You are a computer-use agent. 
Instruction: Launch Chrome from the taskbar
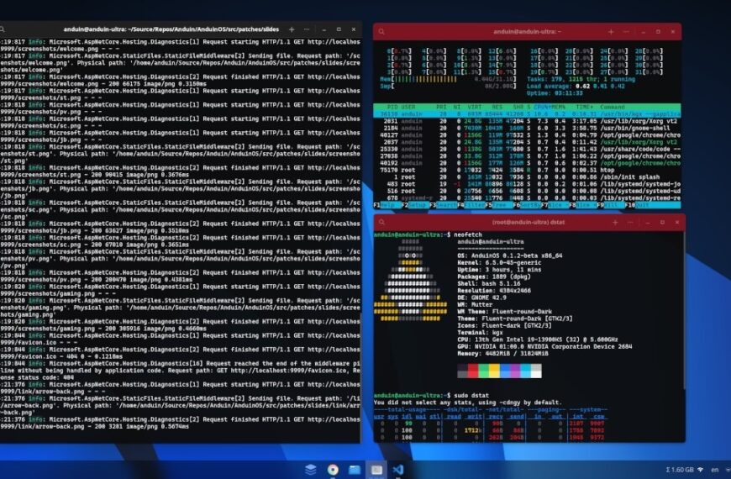pyautogui.click(x=333, y=469)
